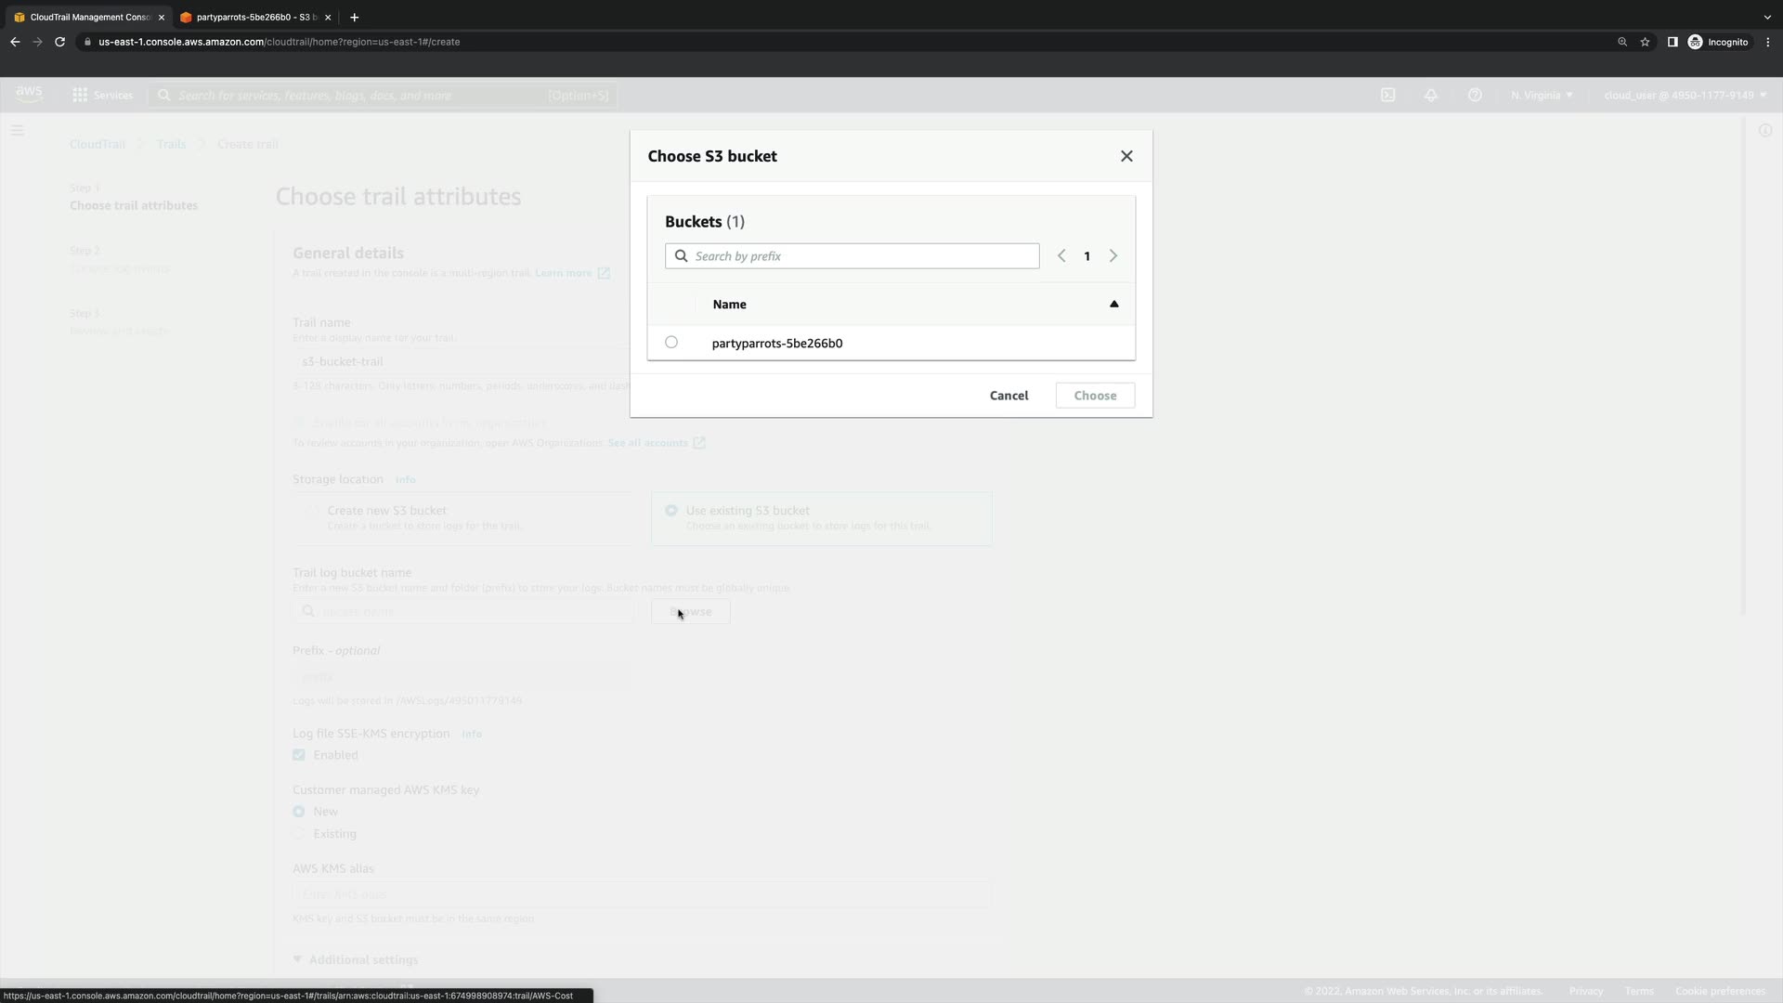Go to next page of buckets
Viewport: 1783px width, 1003px height.
[x=1113, y=256]
